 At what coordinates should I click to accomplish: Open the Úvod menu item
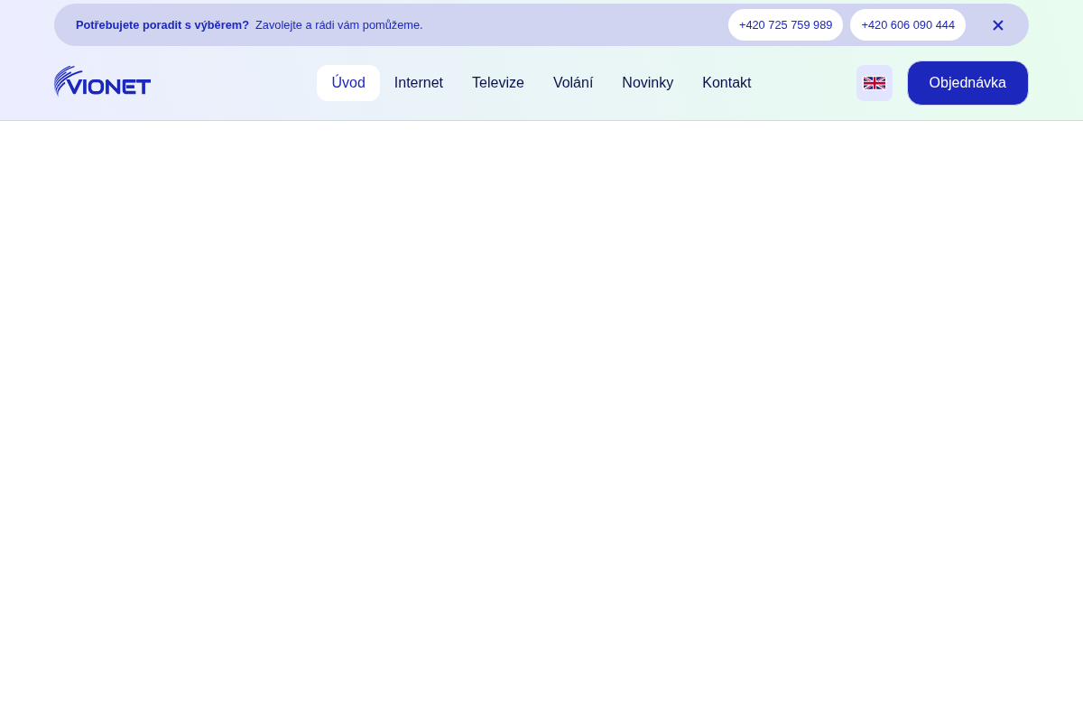coord(348,83)
